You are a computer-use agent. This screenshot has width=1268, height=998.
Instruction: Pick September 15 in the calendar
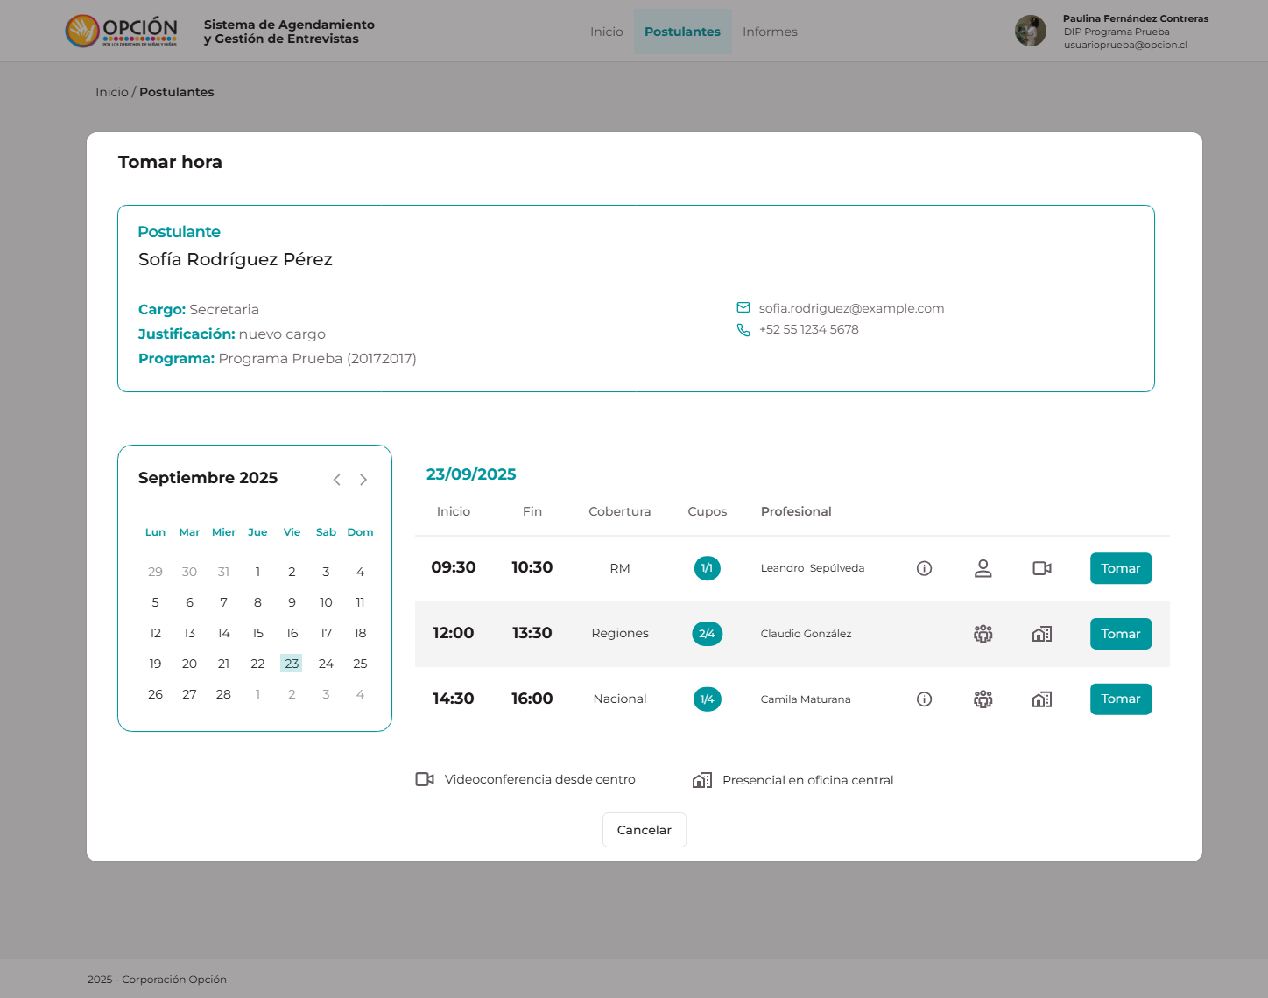coord(257,633)
